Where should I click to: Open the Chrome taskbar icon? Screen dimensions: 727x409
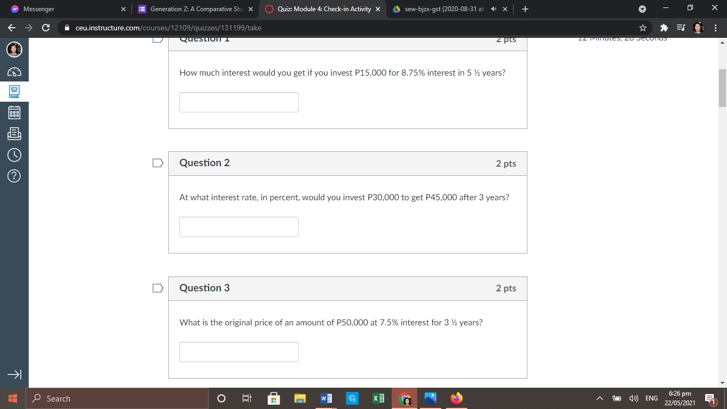[x=404, y=398]
